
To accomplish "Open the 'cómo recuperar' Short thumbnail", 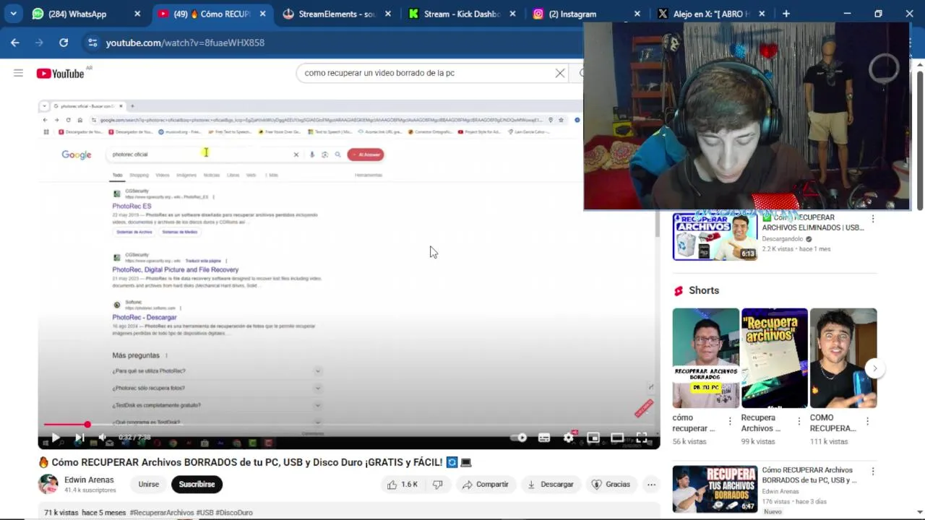I will coord(706,358).
